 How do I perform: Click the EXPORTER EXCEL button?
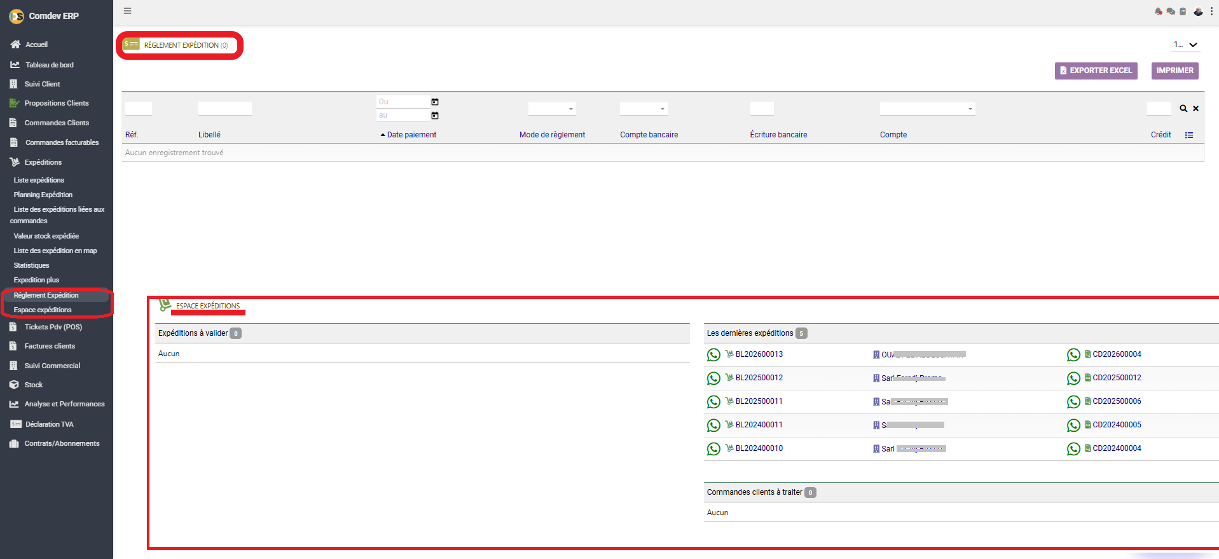[x=1096, y=71]
